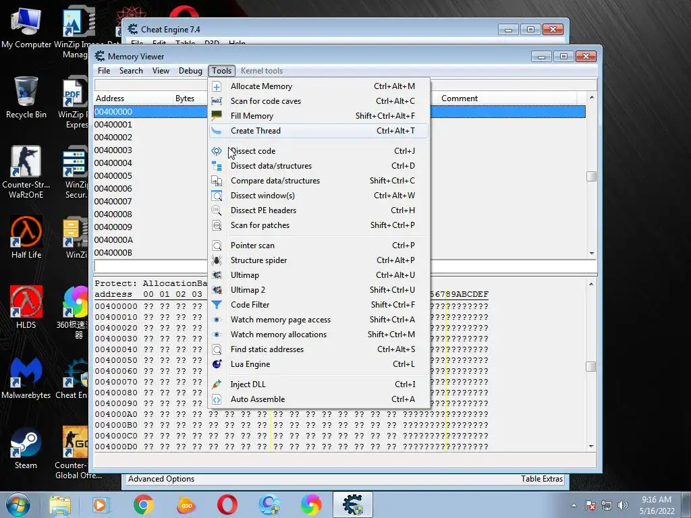Close the Tools menu by clicking Tools
Screen dimensions: 691x518
point(221,71)
